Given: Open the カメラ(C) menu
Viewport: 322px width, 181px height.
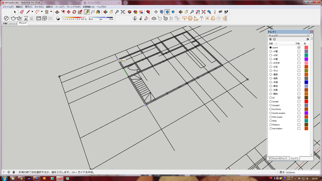Looking at the screenshot, I should point(39,7).
